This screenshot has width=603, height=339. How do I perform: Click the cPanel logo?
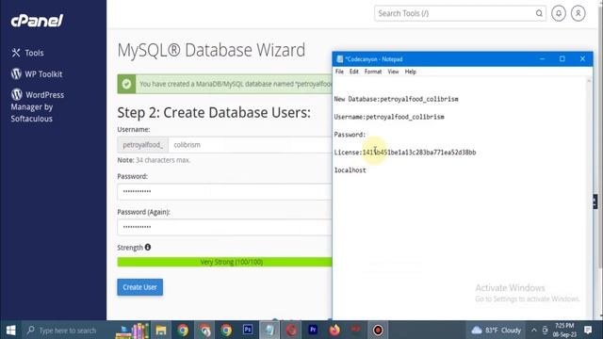tap(37, 21)
